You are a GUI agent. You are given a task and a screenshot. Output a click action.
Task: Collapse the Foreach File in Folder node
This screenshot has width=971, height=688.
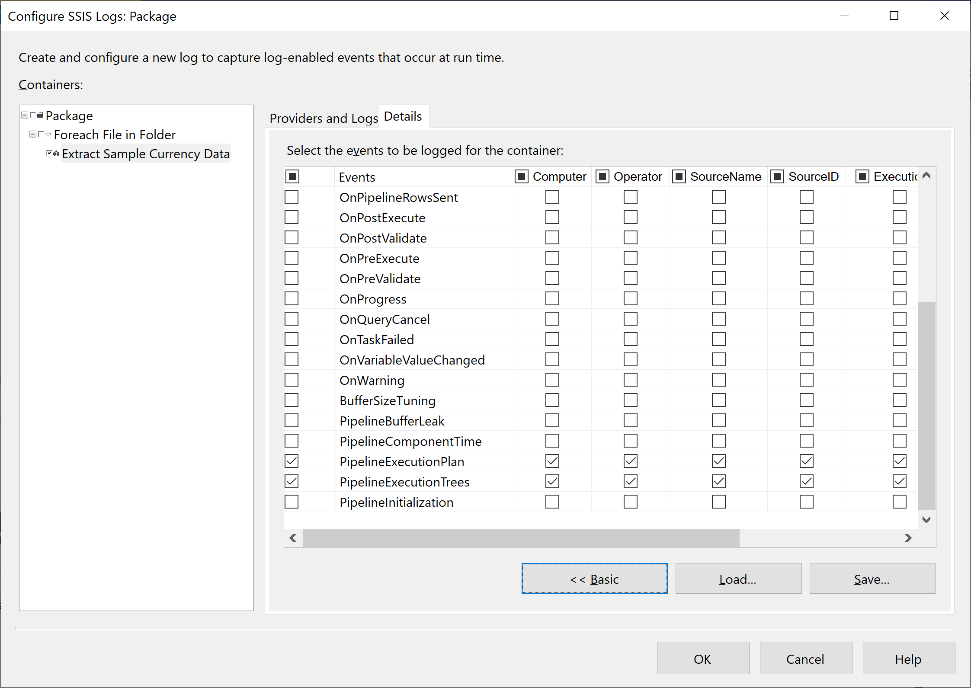click(32, 134)
